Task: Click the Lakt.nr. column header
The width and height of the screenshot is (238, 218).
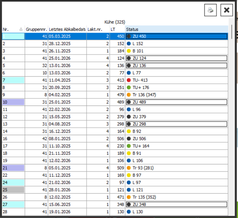Action: 98,29
